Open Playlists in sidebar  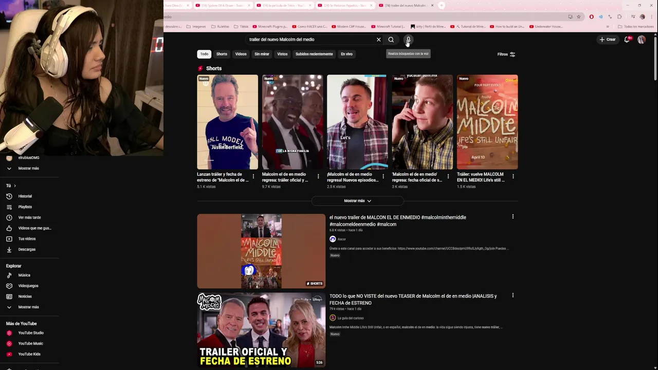25,207
